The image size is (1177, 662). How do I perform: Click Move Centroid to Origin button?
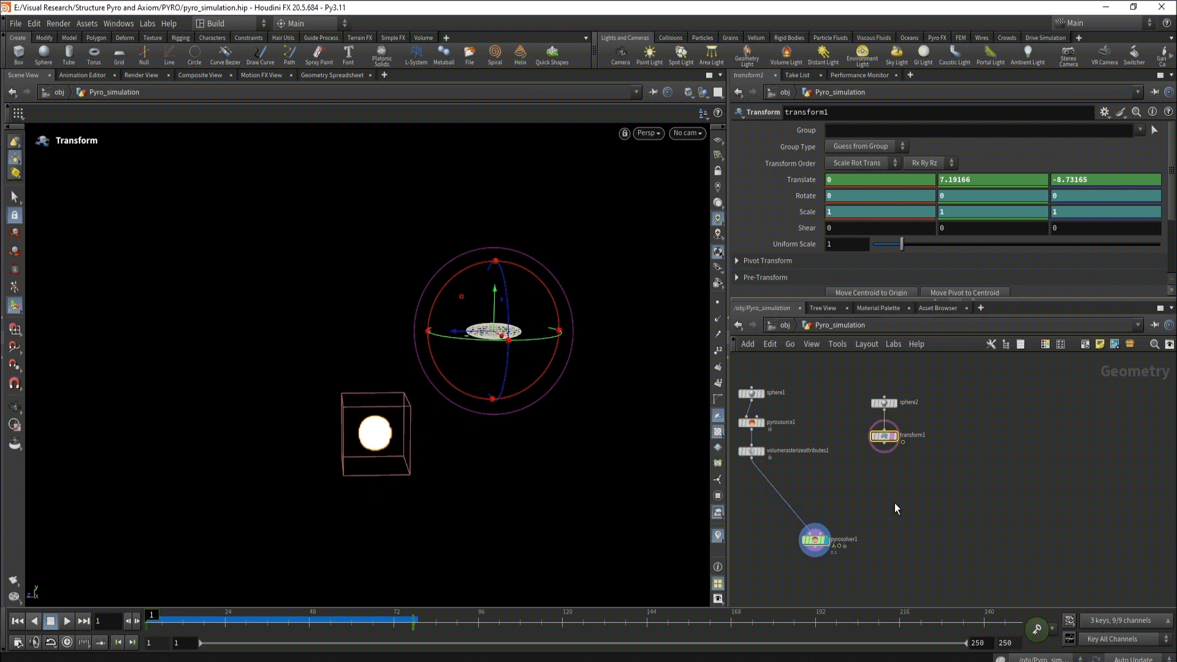click(870, 292)
